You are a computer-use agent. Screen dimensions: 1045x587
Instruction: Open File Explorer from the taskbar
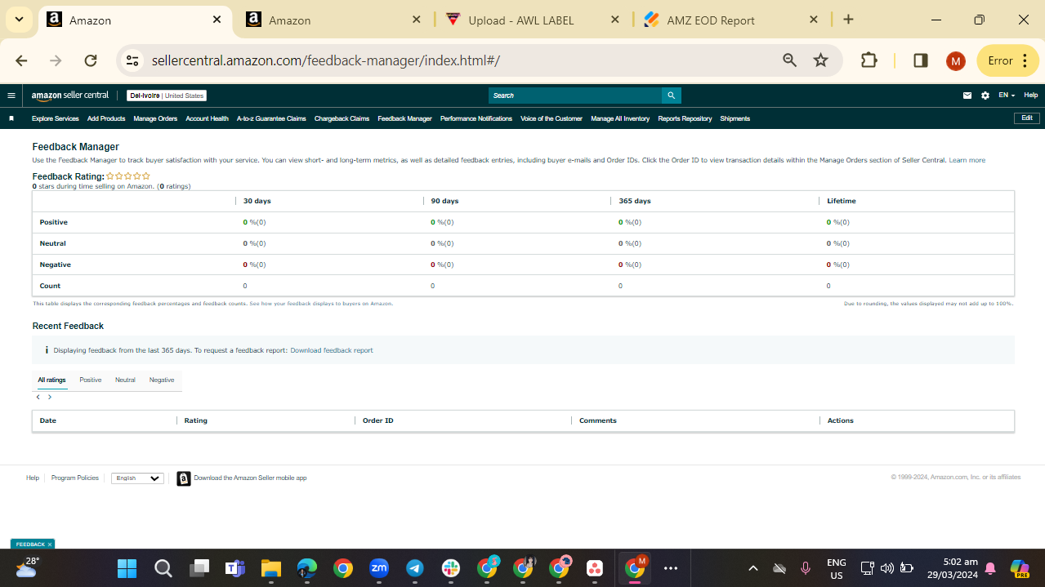click(271, 568)
